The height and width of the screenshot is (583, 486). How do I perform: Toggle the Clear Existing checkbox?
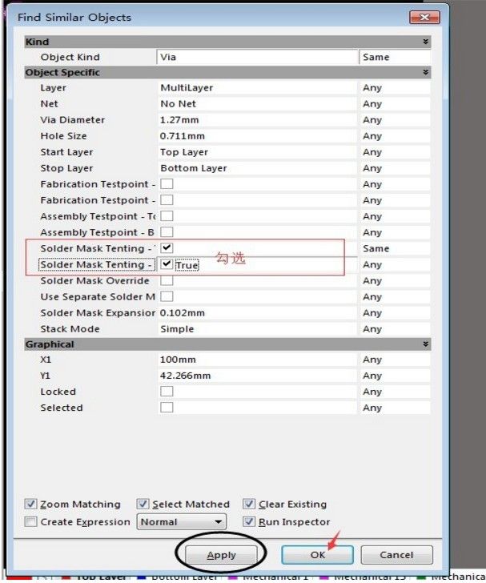(x=249, y=505)
